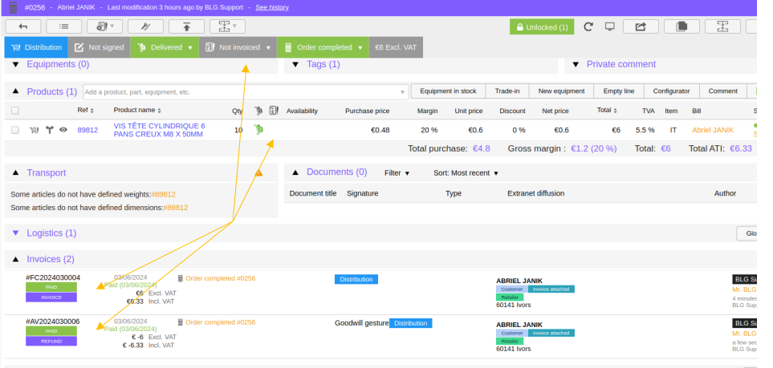
Task: Select the Distribution status tab
Action: [36, 47]
